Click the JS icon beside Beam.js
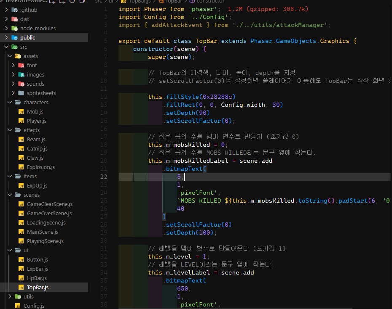392x309 pixels. click(x=21, y=140)
